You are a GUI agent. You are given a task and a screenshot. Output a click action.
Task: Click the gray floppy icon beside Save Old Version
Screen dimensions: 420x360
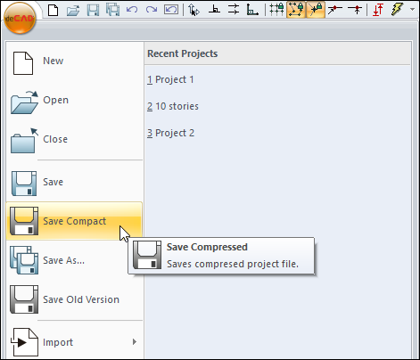coord(24,299)
